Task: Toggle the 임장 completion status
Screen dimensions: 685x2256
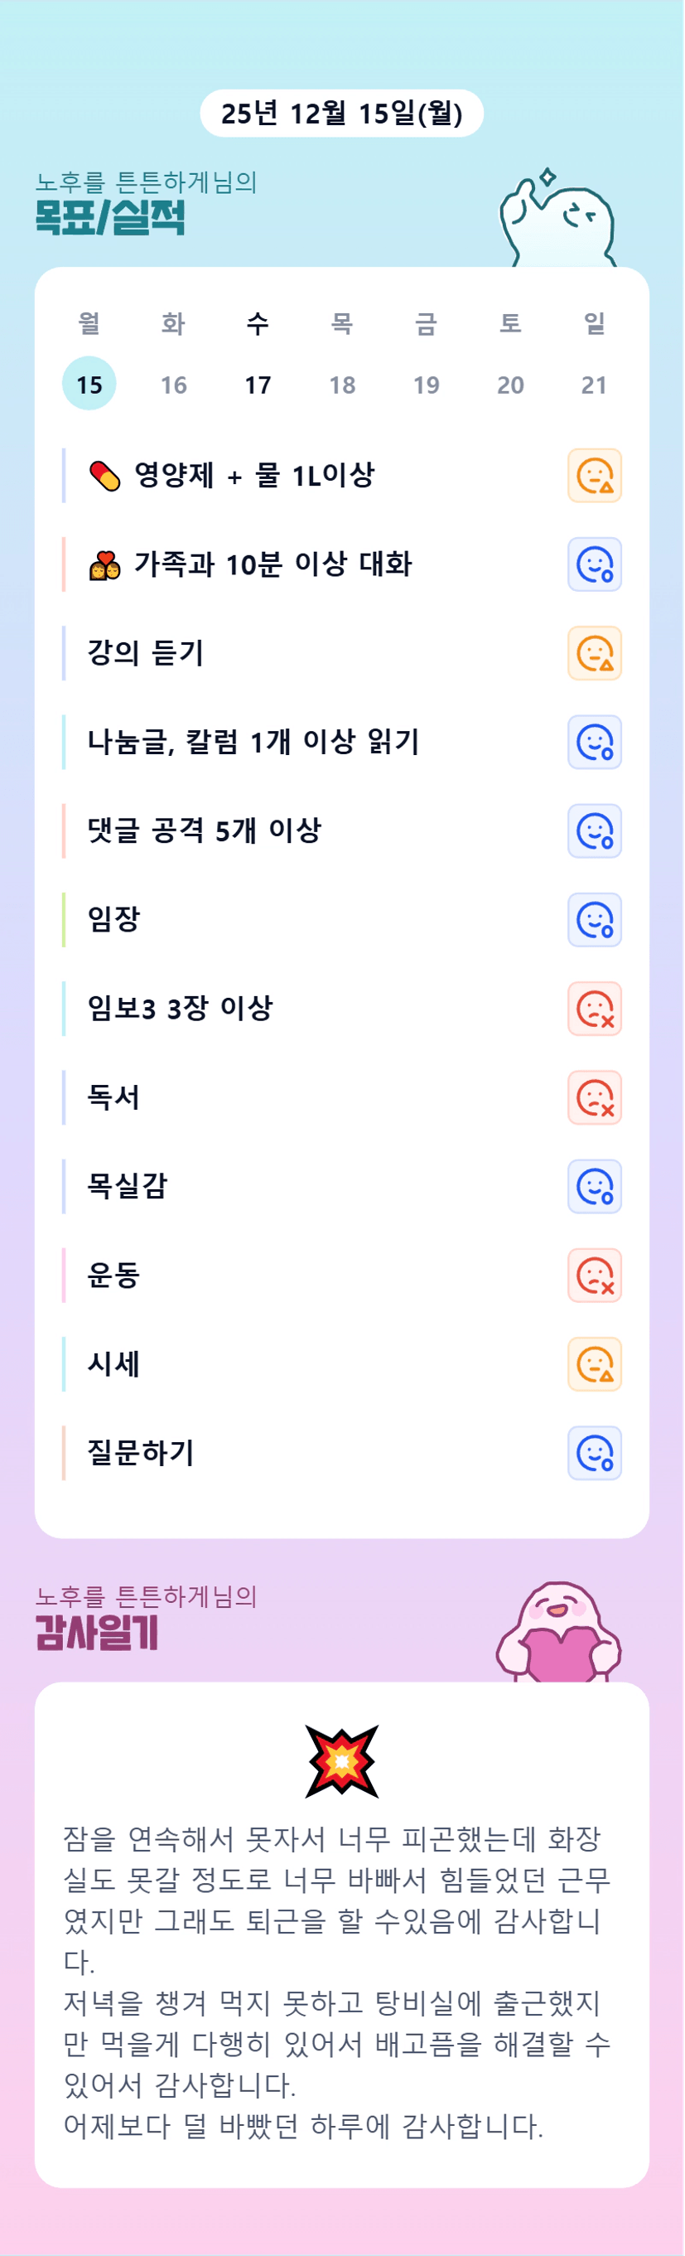Action: coord(594,920)
